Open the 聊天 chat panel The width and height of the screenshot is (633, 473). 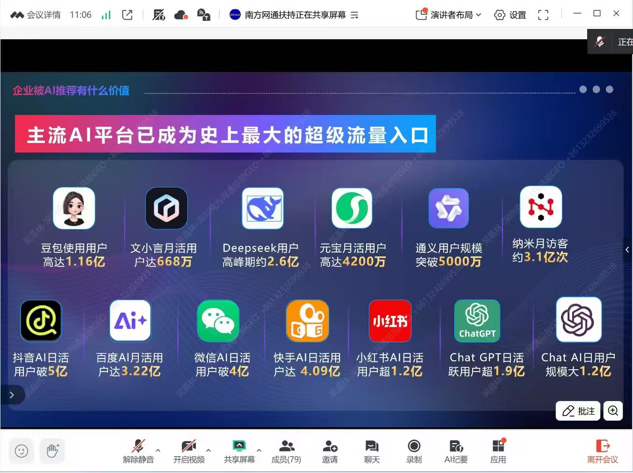tap(372, 451)
